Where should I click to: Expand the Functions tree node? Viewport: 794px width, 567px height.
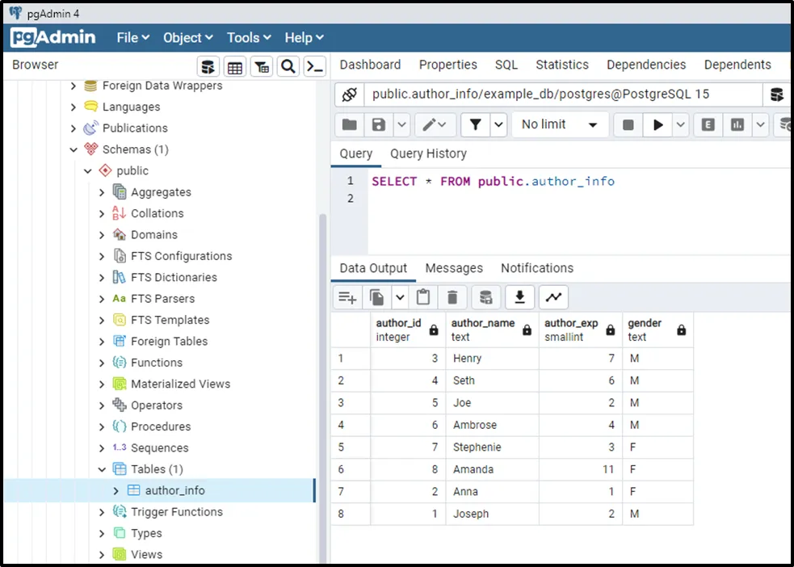click(102, 363)
